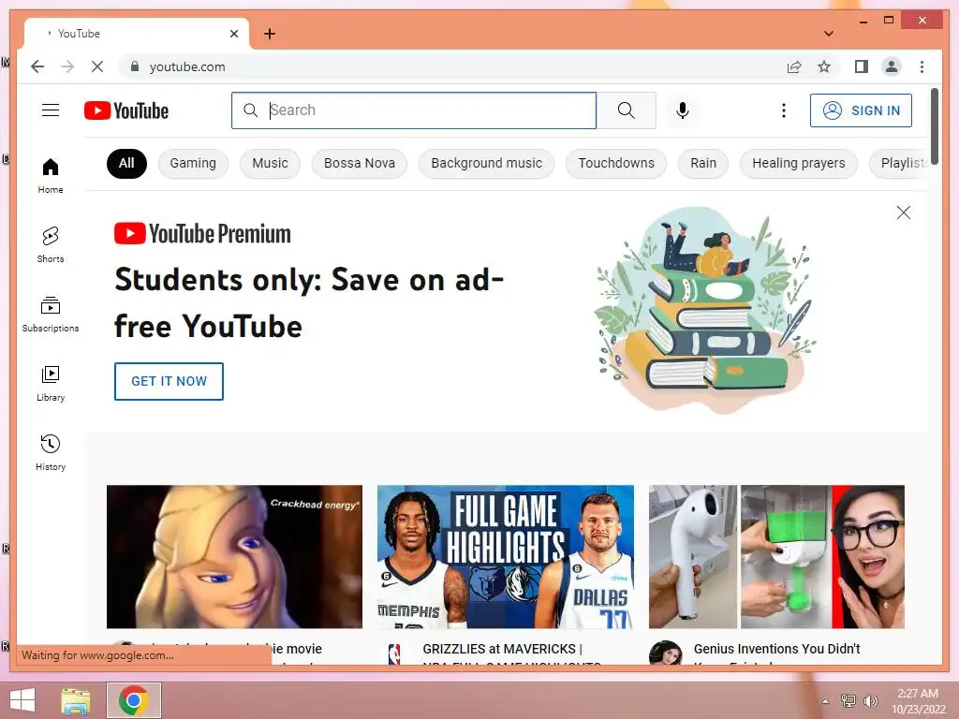Dismiss the YouTube Premium banner
Image resolution: width=959 pixels, height=719 pixels.
[x=904, y=213]
